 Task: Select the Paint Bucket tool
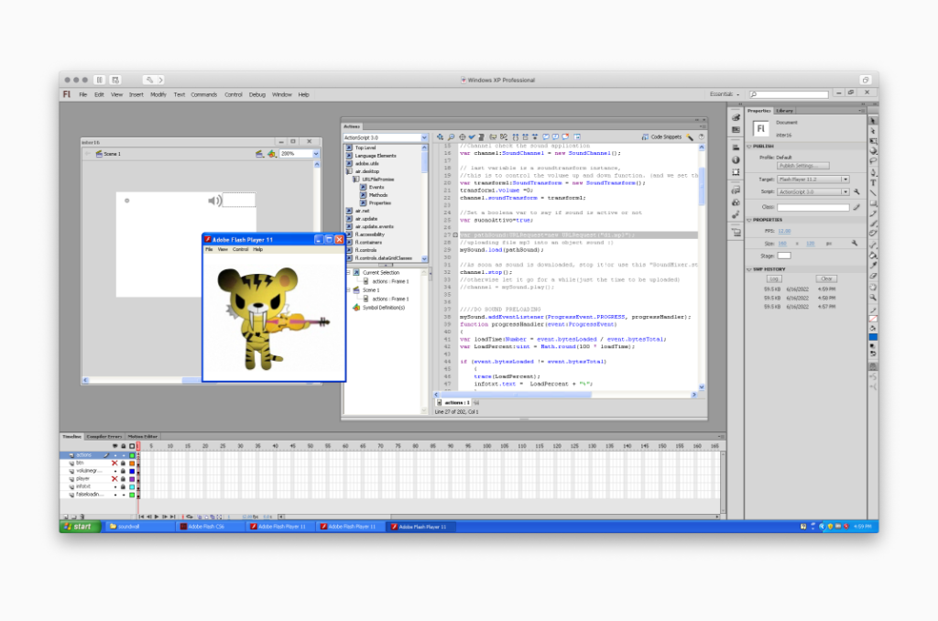pyautogui.click(x=873, y=255)
